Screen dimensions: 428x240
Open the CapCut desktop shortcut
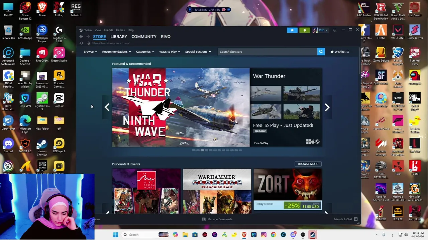coord(59,101)
